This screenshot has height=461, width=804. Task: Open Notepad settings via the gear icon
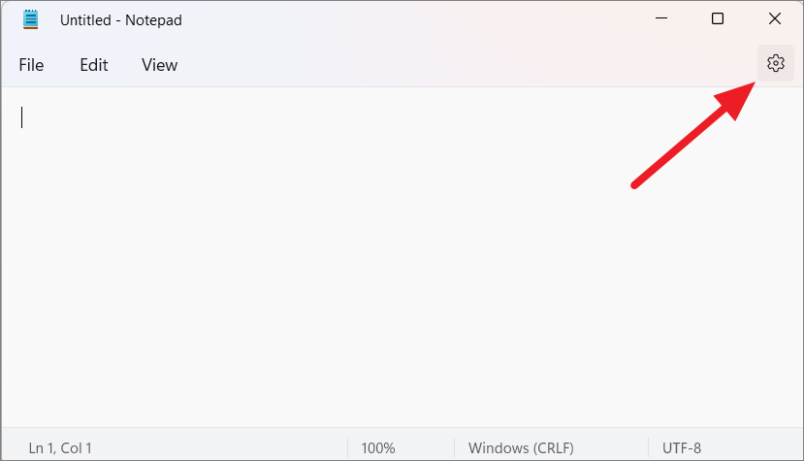(x=775, y=63)
